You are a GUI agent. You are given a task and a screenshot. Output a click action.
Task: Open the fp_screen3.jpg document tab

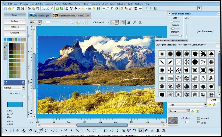pyautogui.click(x=39, y=16)
